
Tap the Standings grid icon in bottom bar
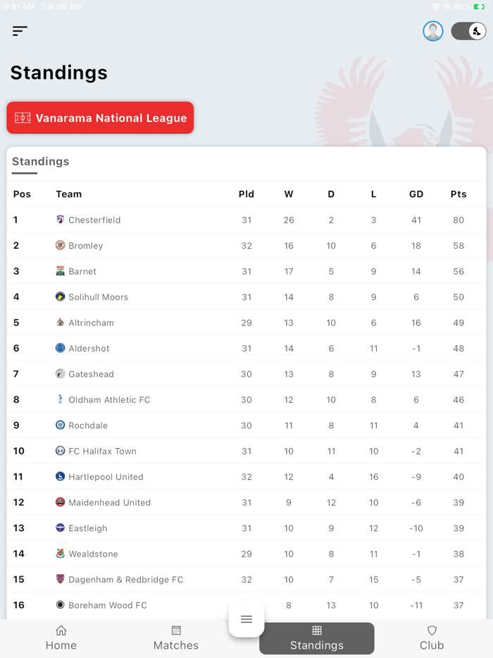316,631
